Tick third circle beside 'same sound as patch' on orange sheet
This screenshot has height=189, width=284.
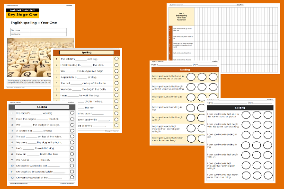point(213,77)
